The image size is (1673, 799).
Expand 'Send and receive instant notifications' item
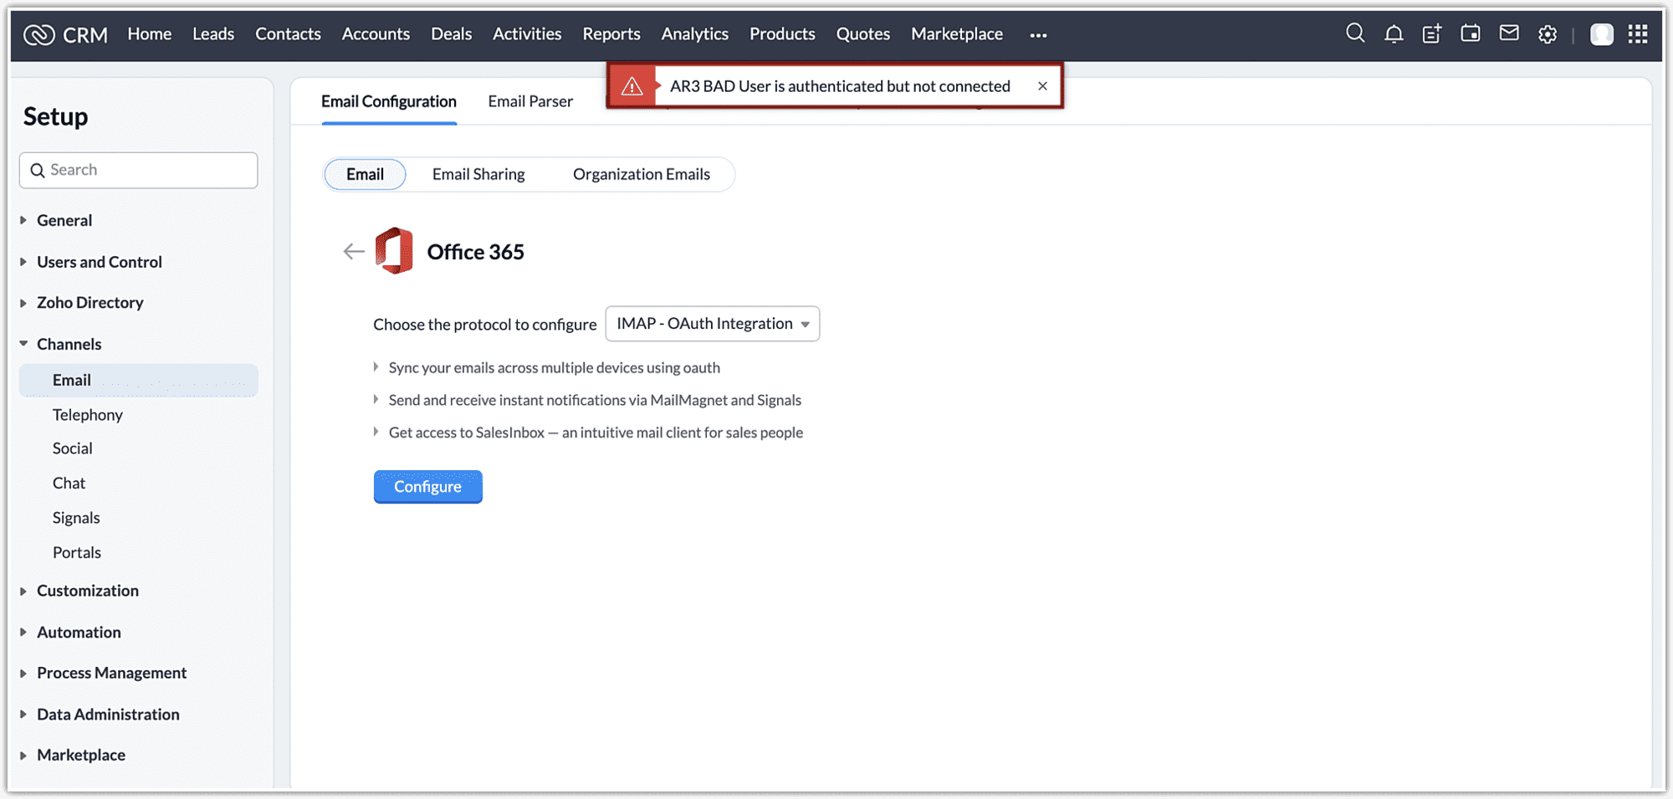[x=376, y=400]
